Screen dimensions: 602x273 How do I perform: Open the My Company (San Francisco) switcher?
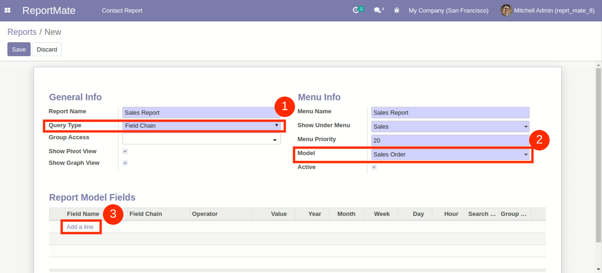click(448, 10)
